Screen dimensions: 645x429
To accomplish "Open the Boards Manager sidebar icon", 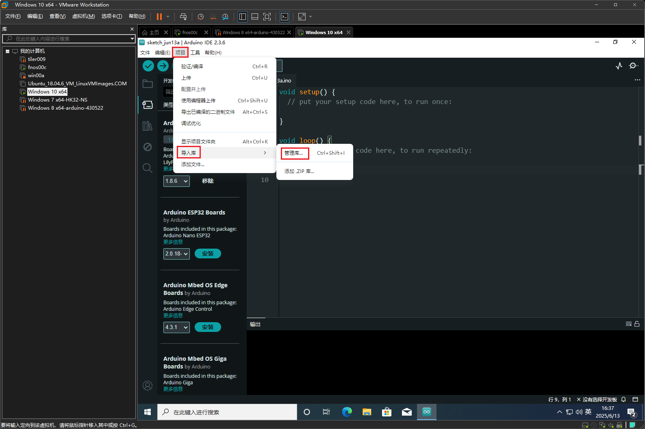I will [148, 105].
